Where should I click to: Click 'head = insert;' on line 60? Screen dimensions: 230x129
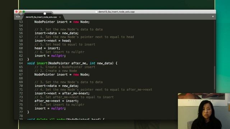47,48
